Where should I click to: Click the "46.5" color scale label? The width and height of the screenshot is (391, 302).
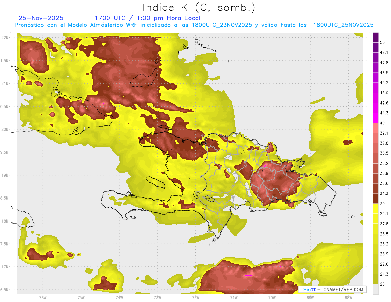384,73
